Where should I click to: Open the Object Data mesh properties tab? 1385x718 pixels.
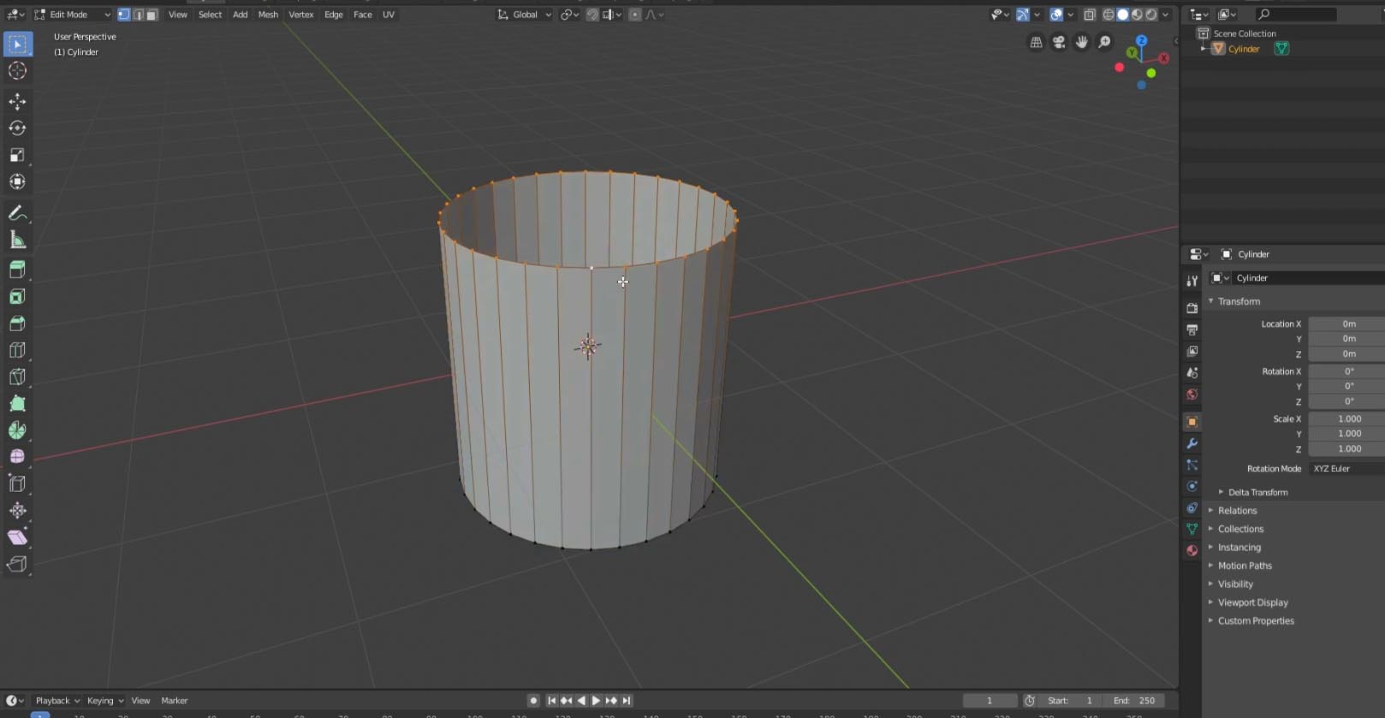1192,529
